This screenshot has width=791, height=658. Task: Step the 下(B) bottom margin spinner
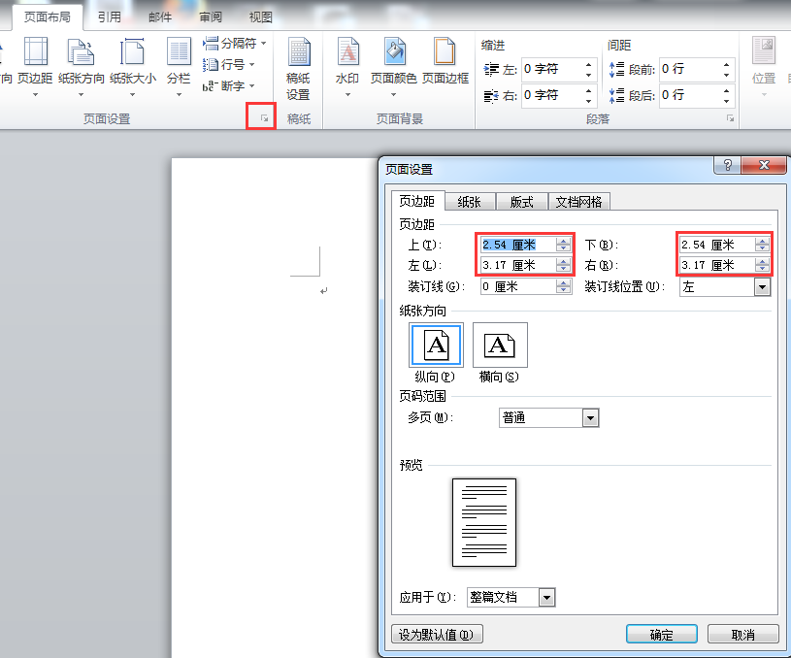tap(762, 245)
